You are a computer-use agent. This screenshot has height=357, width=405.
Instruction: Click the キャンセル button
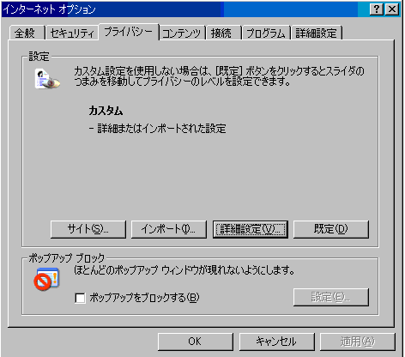pyautogui.click(x=276, y=342)
